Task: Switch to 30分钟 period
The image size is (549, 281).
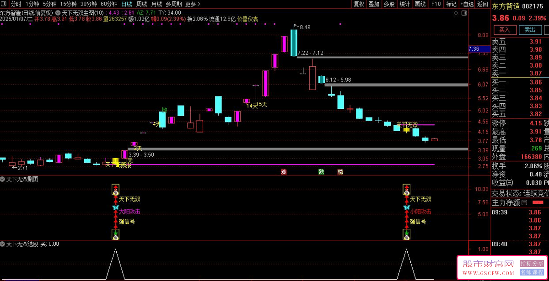Action: pos(89,4)
